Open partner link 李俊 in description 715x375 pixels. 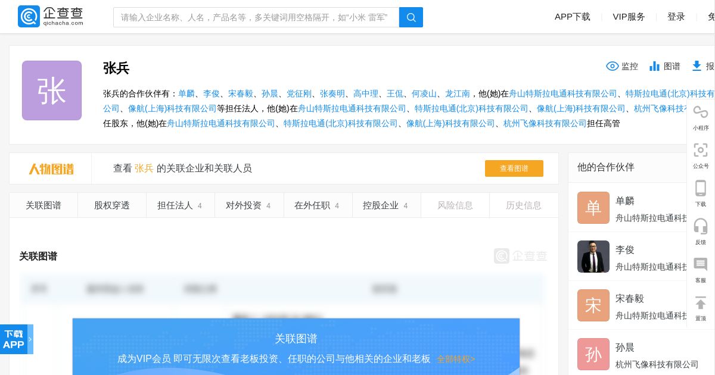(212, 93)
